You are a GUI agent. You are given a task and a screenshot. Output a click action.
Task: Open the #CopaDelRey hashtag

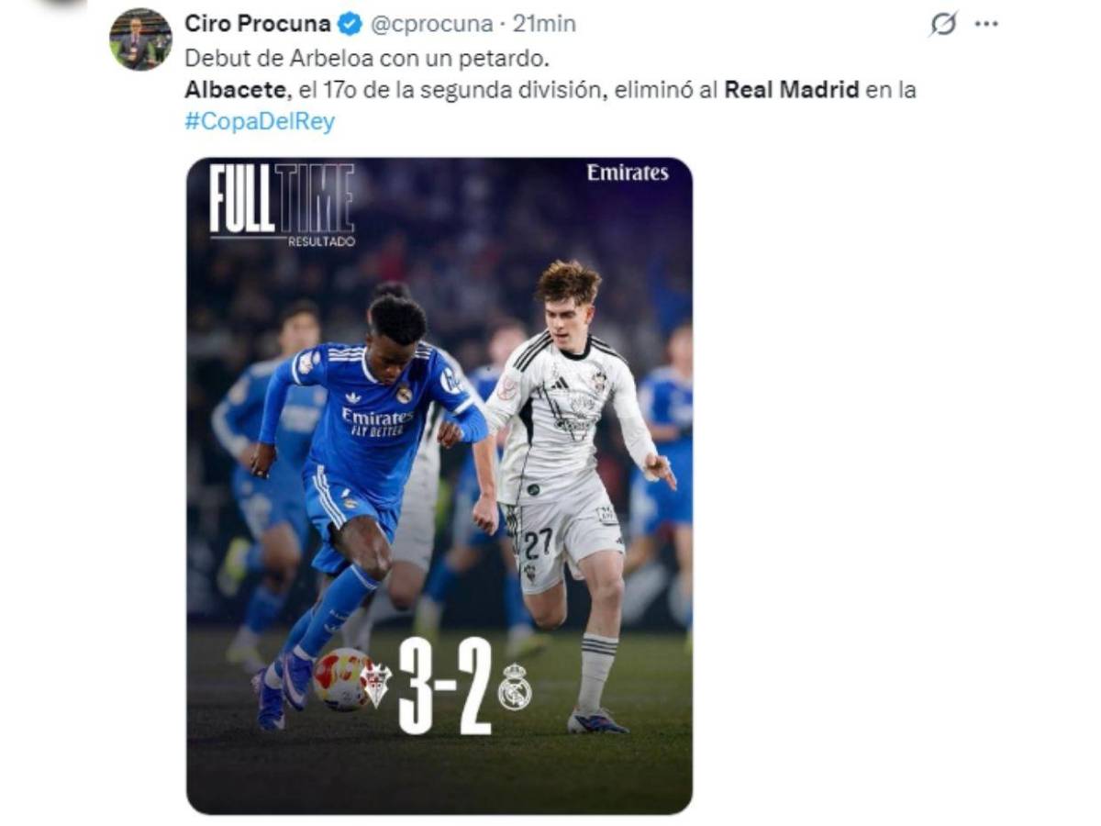pyautogui.click(x=260, y=121)
